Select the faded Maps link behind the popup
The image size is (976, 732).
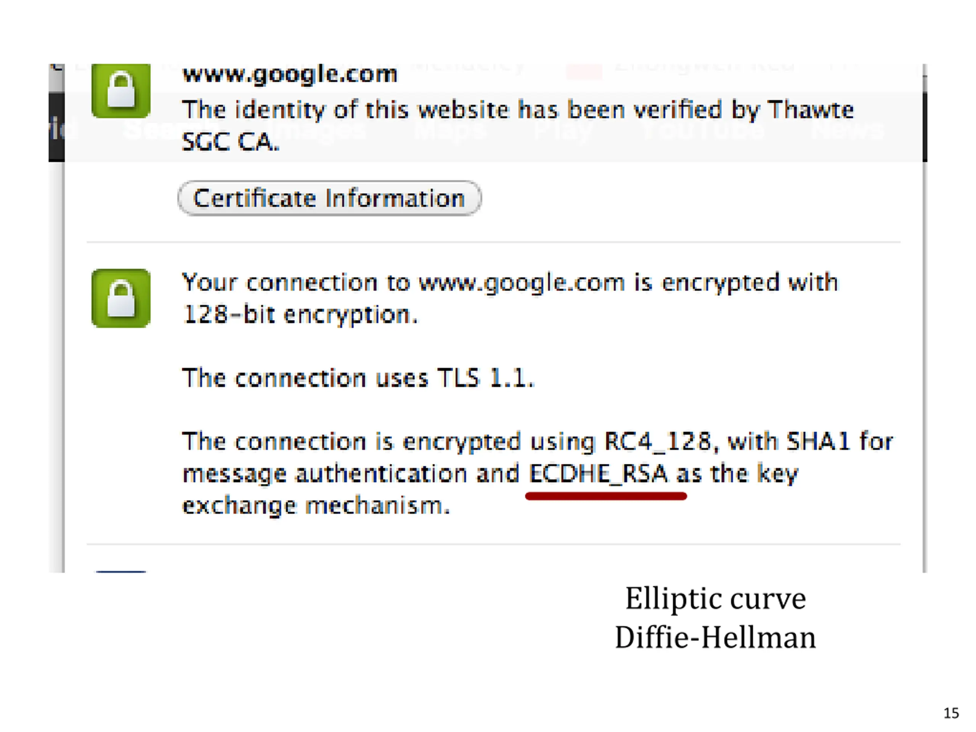click(x=449, y=130)
